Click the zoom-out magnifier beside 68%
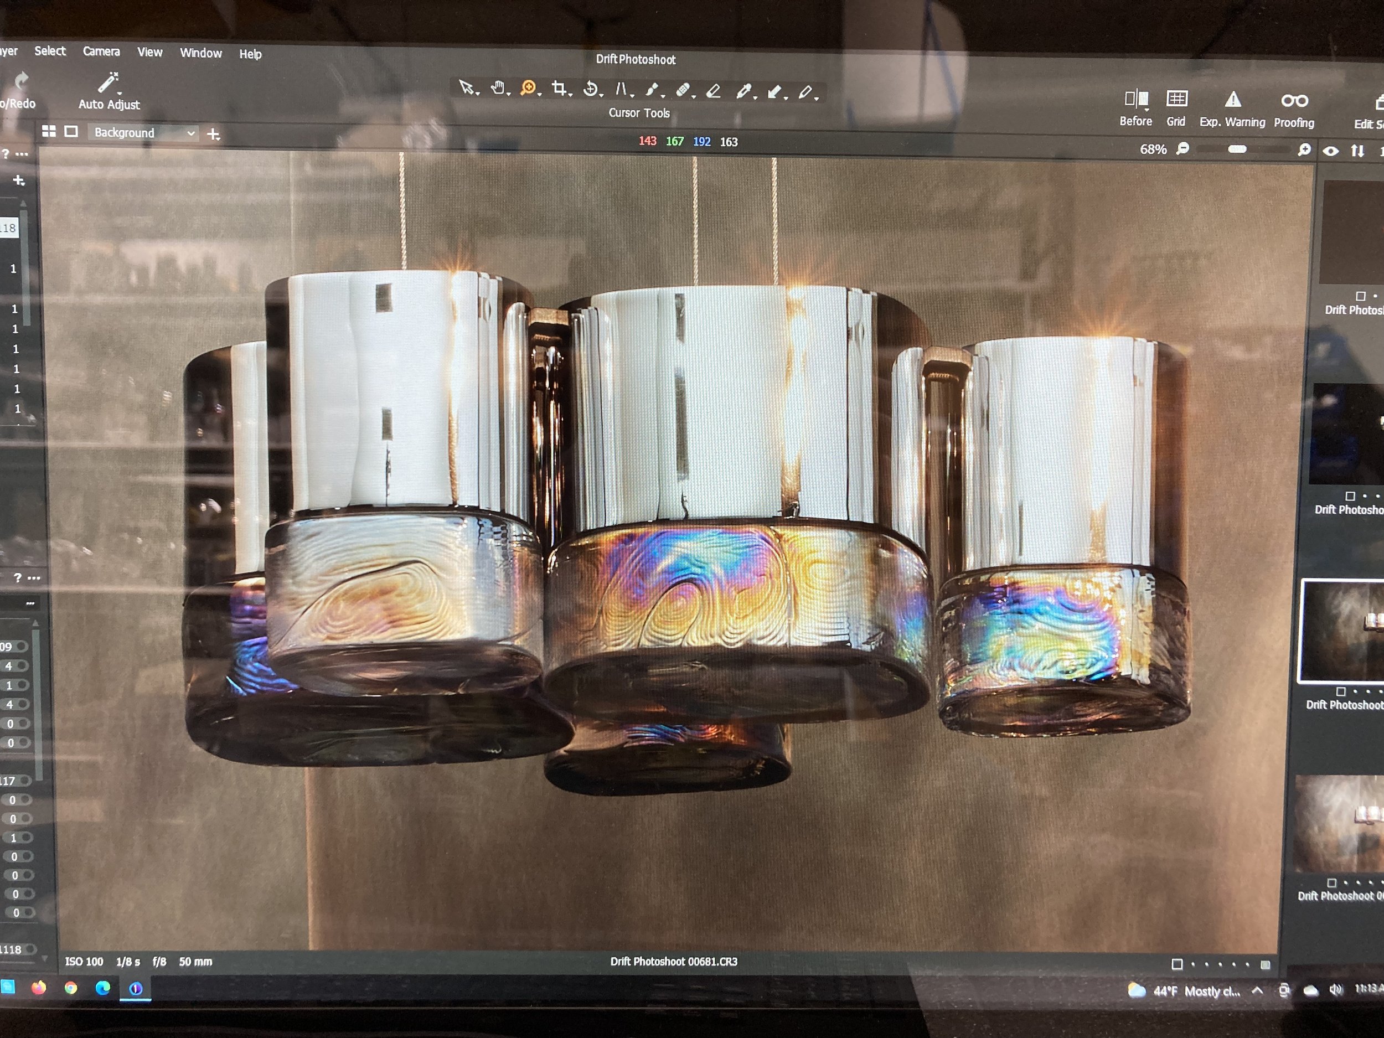Image resolution: width=1384 pixels, height=1038 pixels. (x=1183, y=149)
